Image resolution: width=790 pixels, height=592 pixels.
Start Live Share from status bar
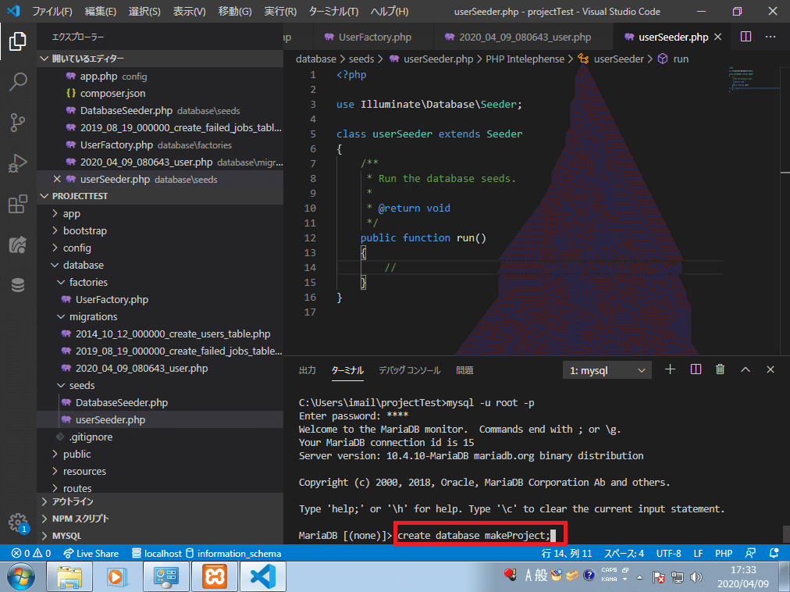point(91,553)
